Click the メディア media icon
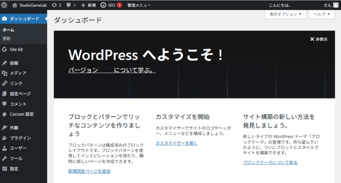341x183 pixels. 4,73
